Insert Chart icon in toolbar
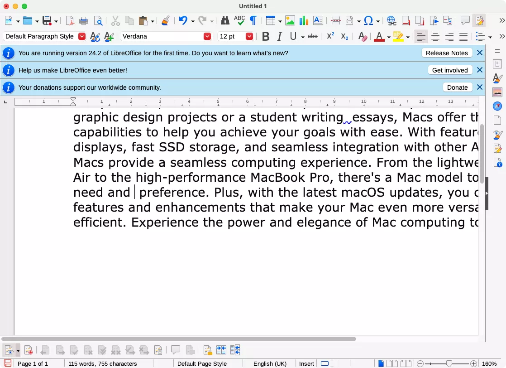 click(304, 21)
